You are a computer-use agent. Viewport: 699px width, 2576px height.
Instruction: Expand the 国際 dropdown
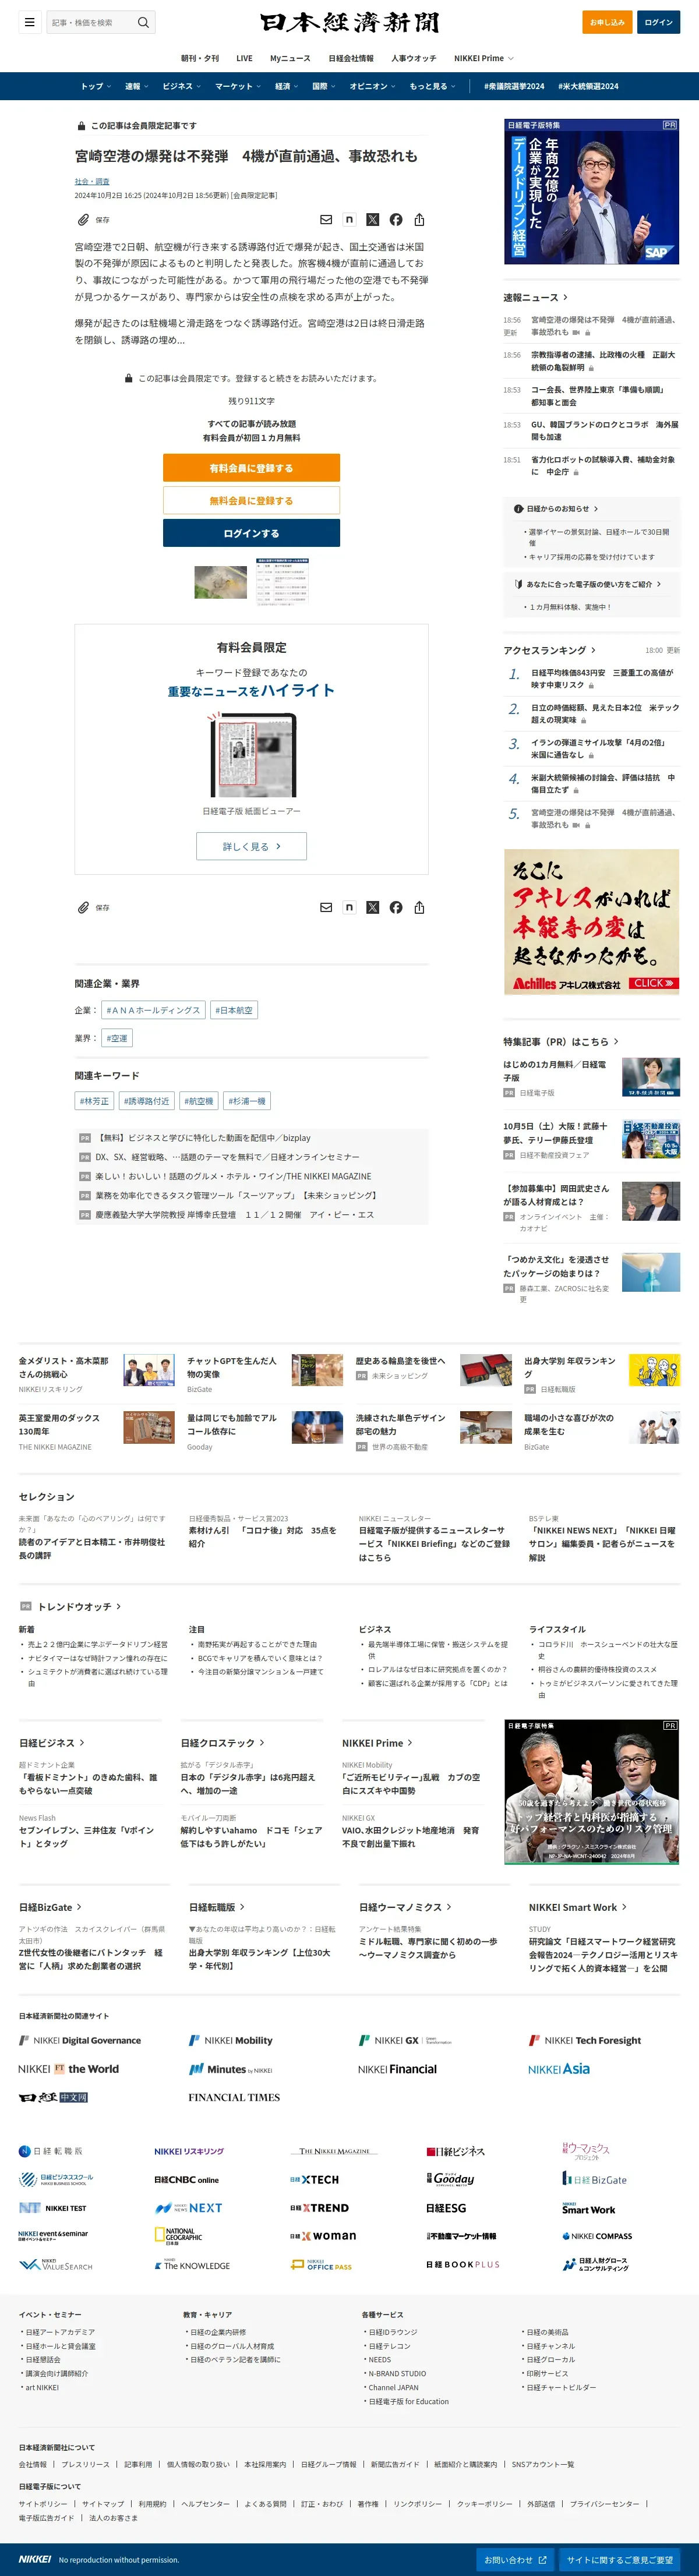point(324,86)
